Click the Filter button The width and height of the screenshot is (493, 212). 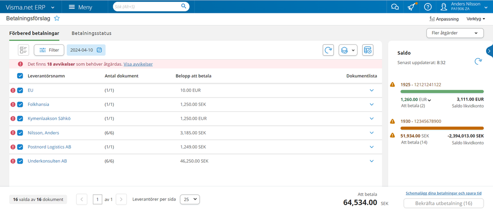click(x=49, y=50)
